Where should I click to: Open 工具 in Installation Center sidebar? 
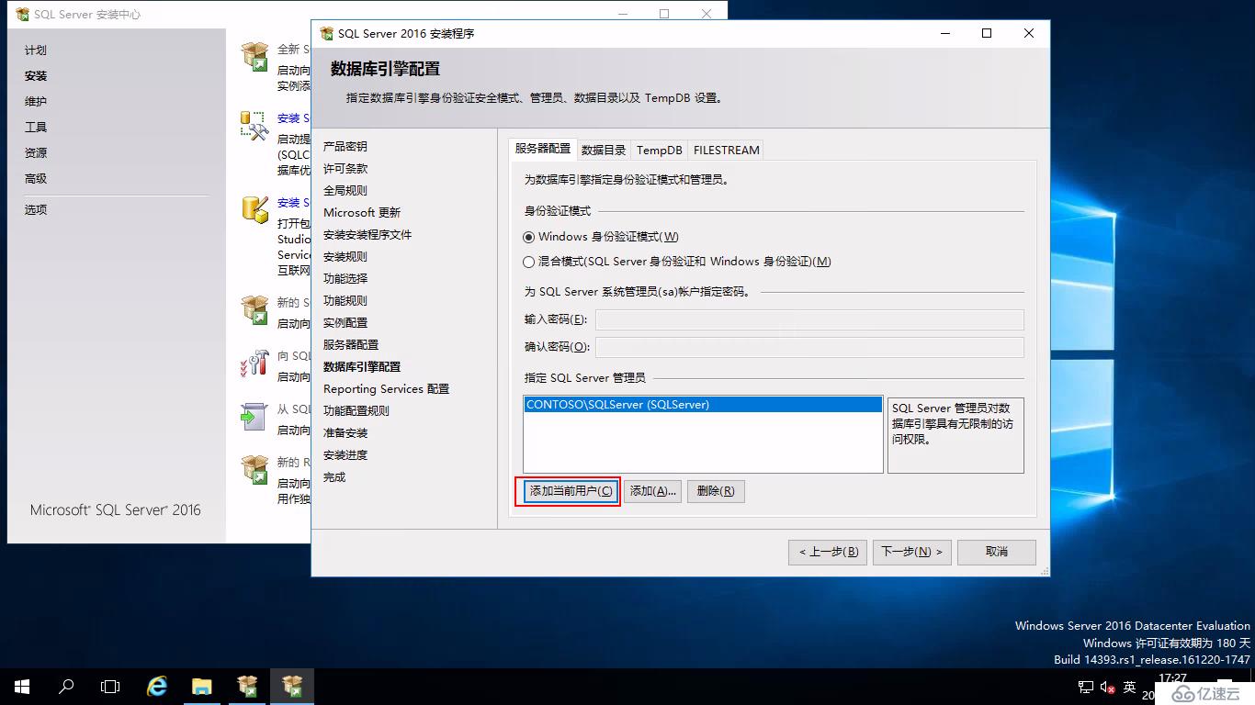coord(36,128)
